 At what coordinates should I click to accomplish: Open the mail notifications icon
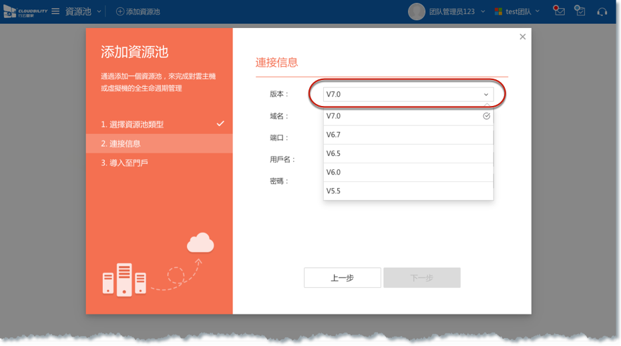coord(559,11)
